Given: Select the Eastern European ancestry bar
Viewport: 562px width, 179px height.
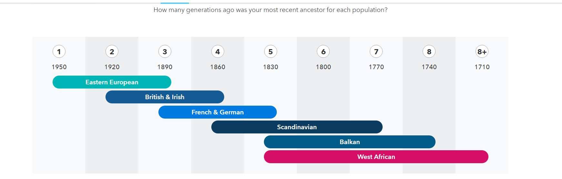Looking at the screenshot, I should click(x=112, y=82).
